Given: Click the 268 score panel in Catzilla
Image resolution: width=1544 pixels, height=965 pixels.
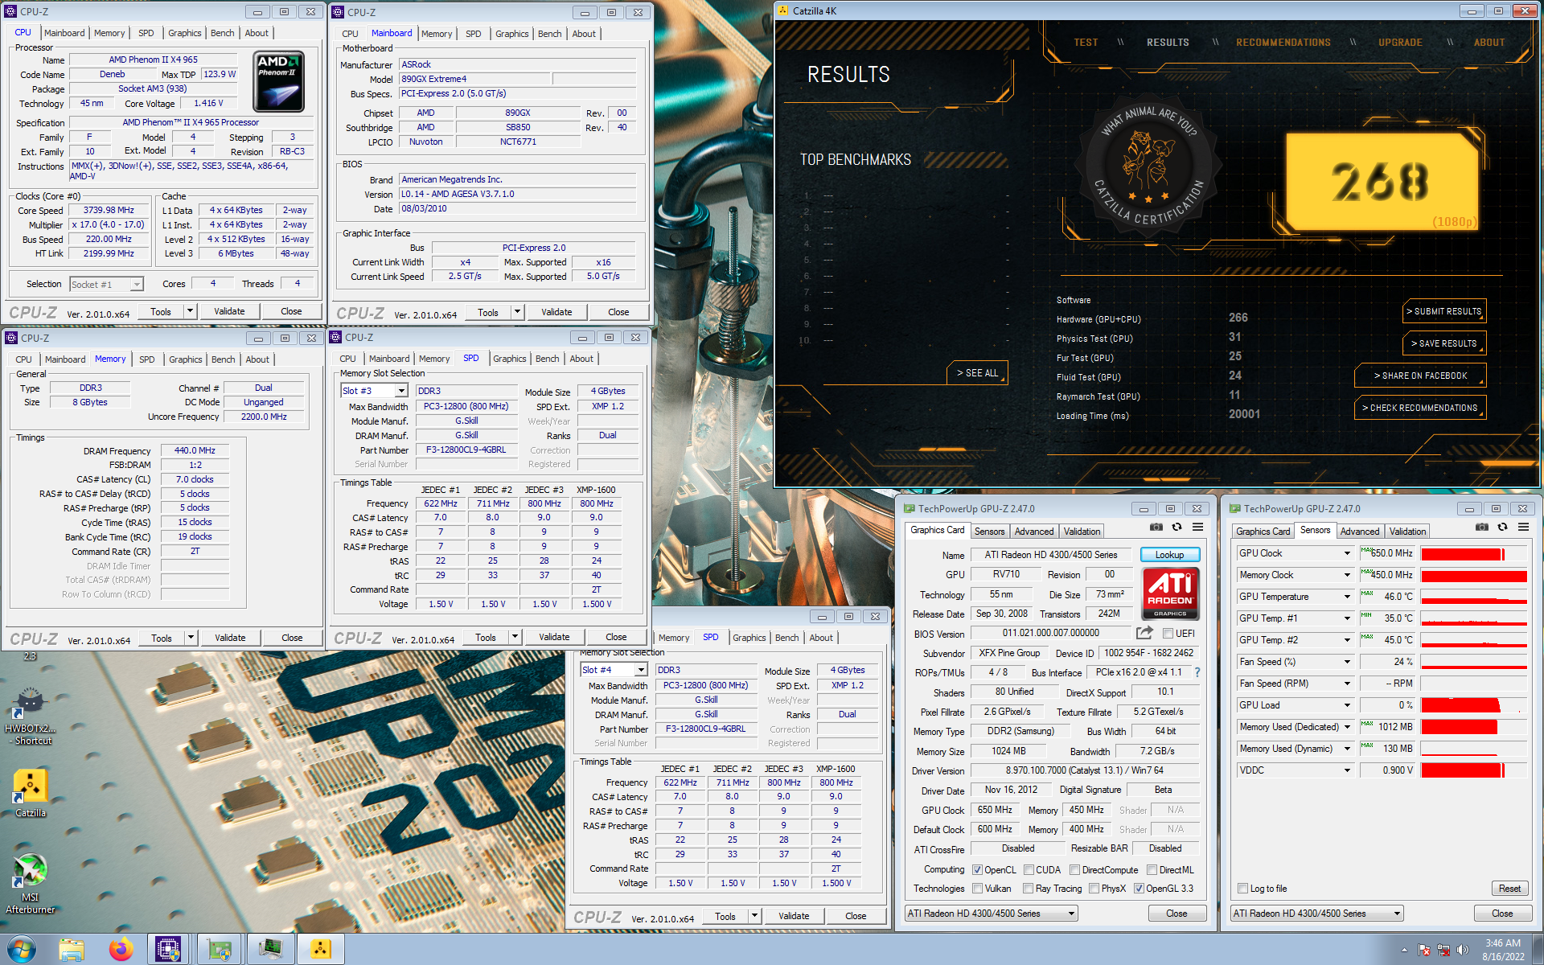Looking at the screenshot, I should coord(1382,182).
